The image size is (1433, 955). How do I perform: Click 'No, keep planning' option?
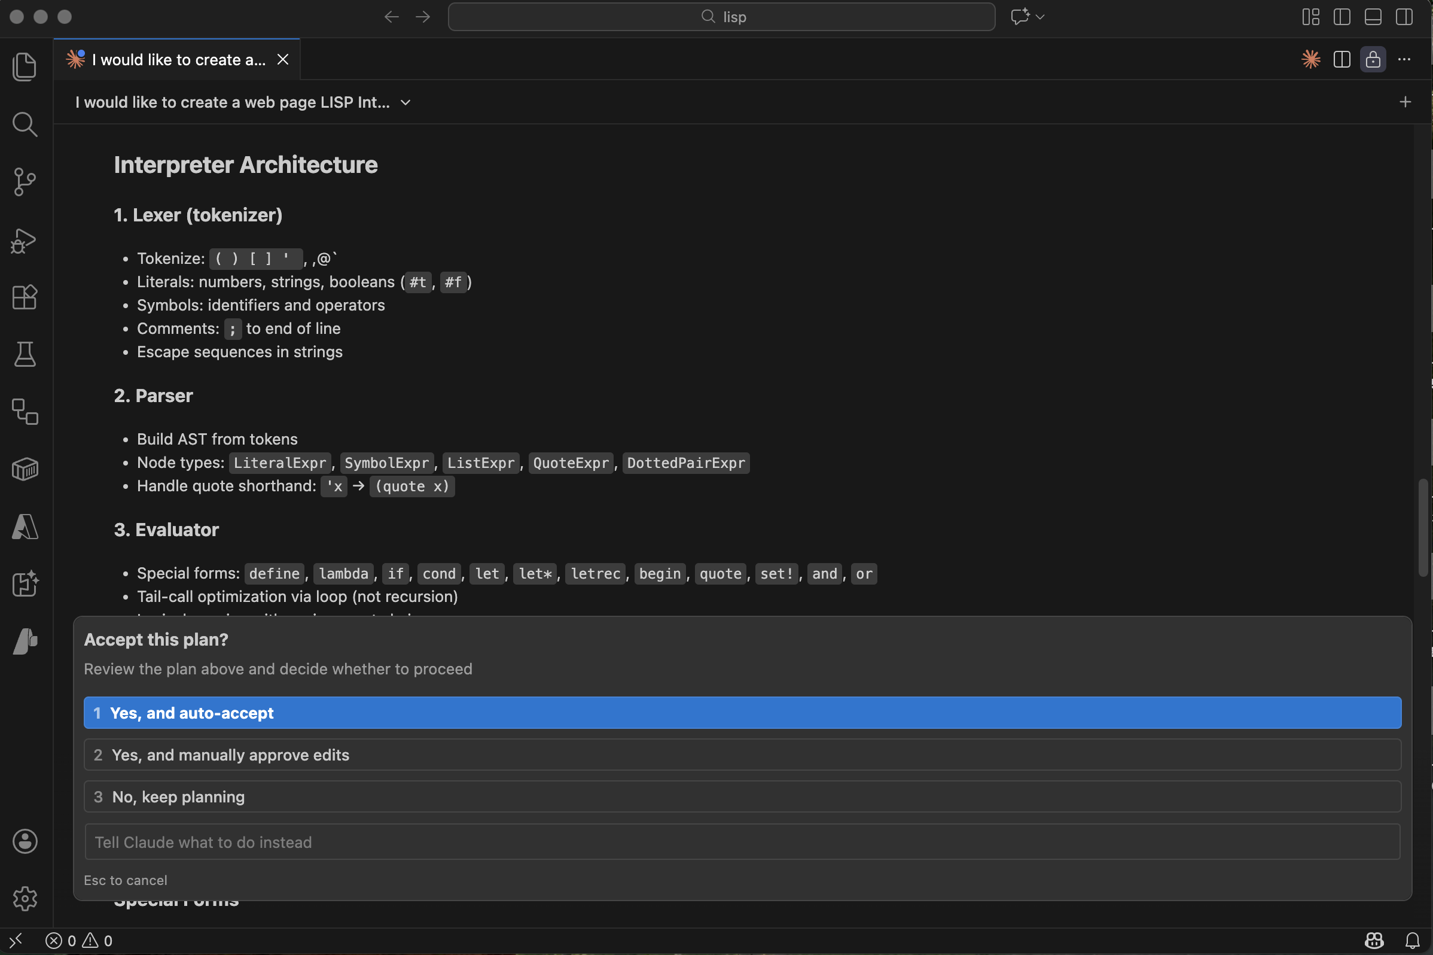[742, 796]
